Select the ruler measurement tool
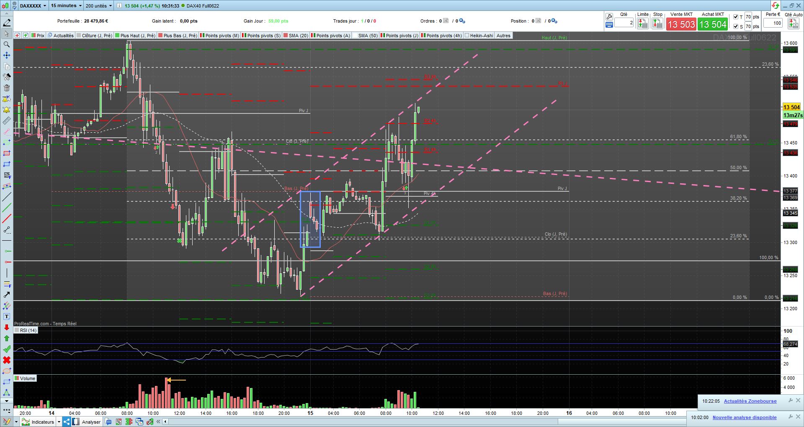Viewport: 804px width, 427px height. [7, 121]
